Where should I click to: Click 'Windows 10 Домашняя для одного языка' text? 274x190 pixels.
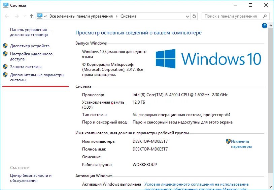tap(114, 54)
